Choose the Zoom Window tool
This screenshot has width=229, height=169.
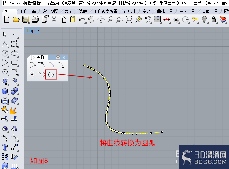pos(120,19)
